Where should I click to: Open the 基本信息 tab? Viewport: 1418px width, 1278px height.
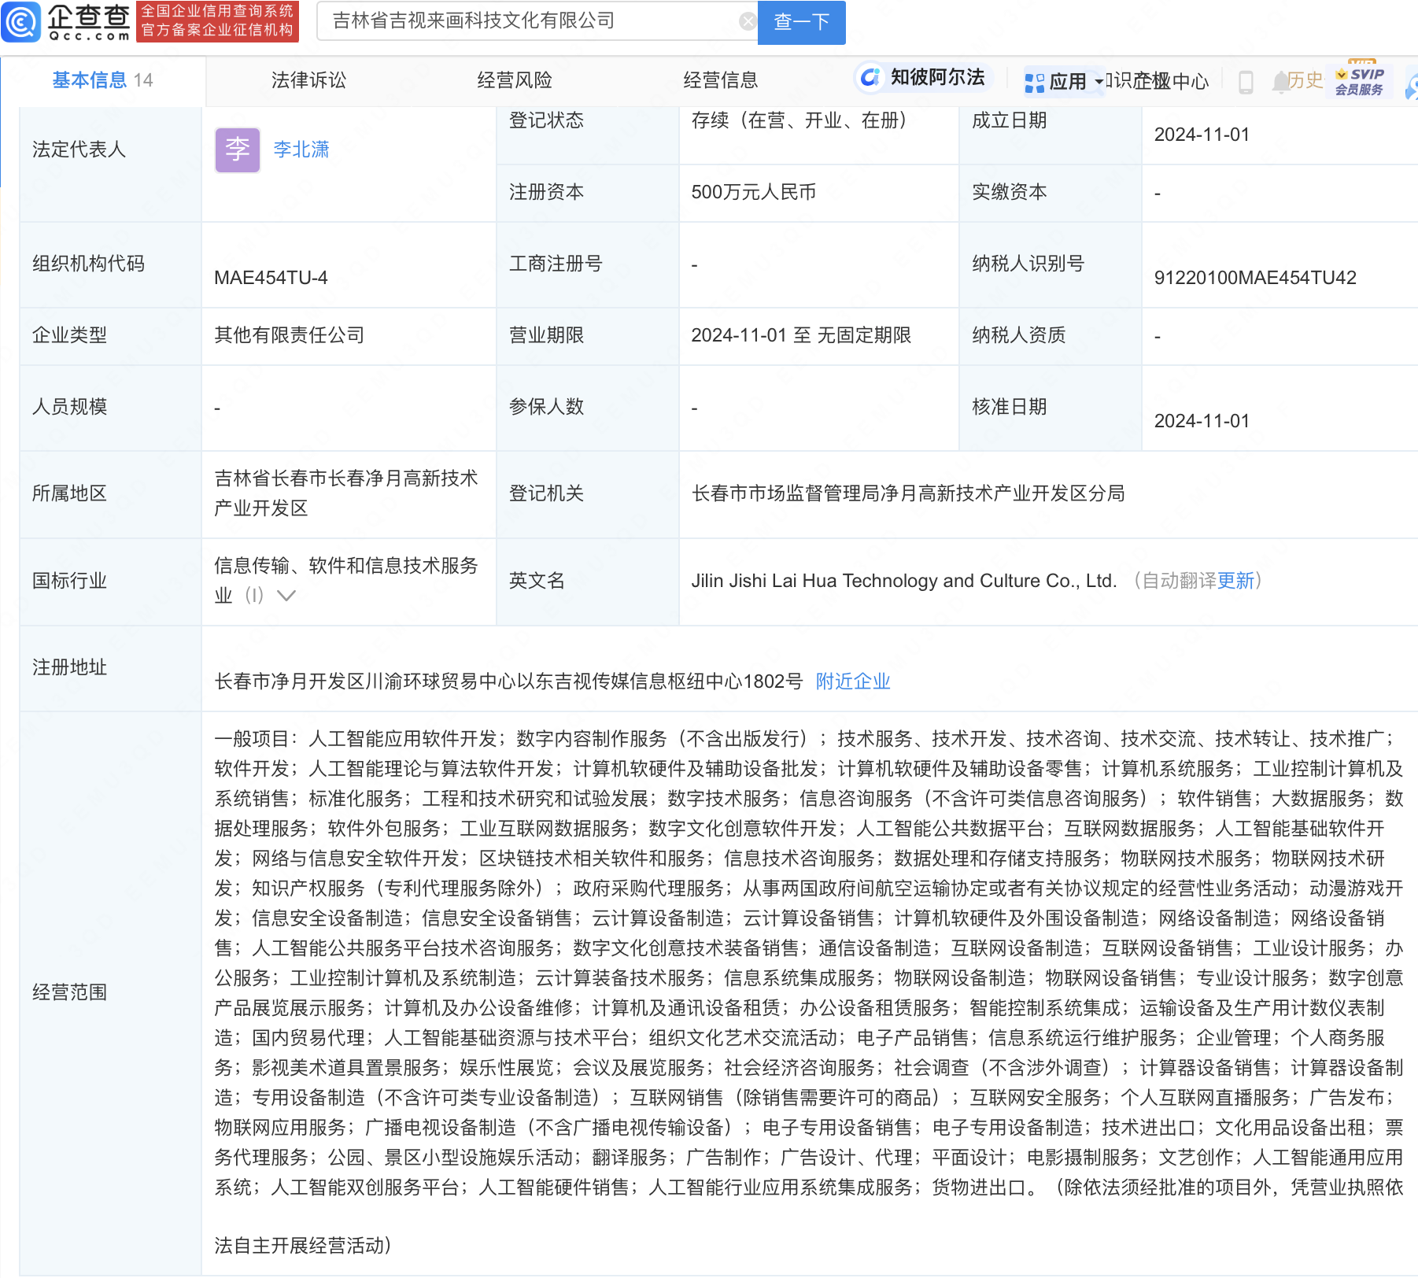(102, 80)
